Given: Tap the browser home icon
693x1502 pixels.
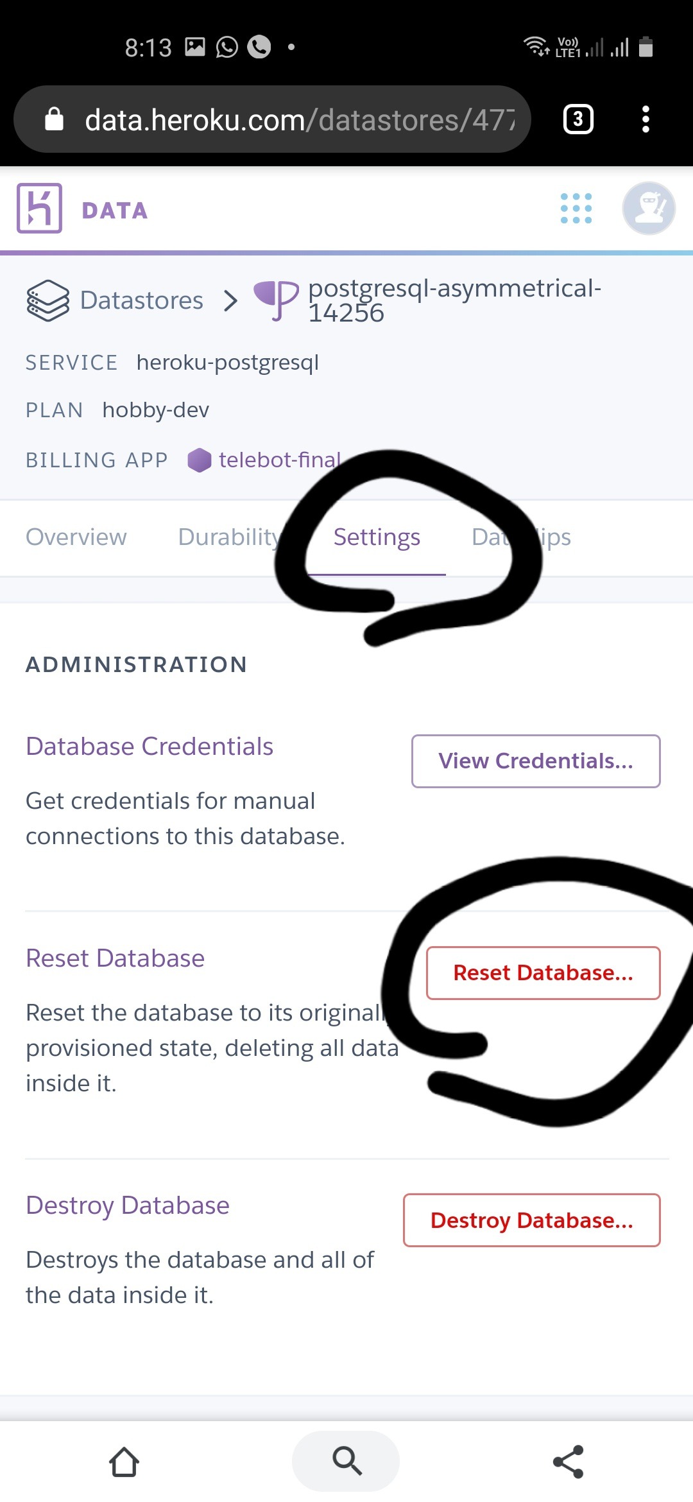Looking at the screenshot, I should click(124, 1462).
